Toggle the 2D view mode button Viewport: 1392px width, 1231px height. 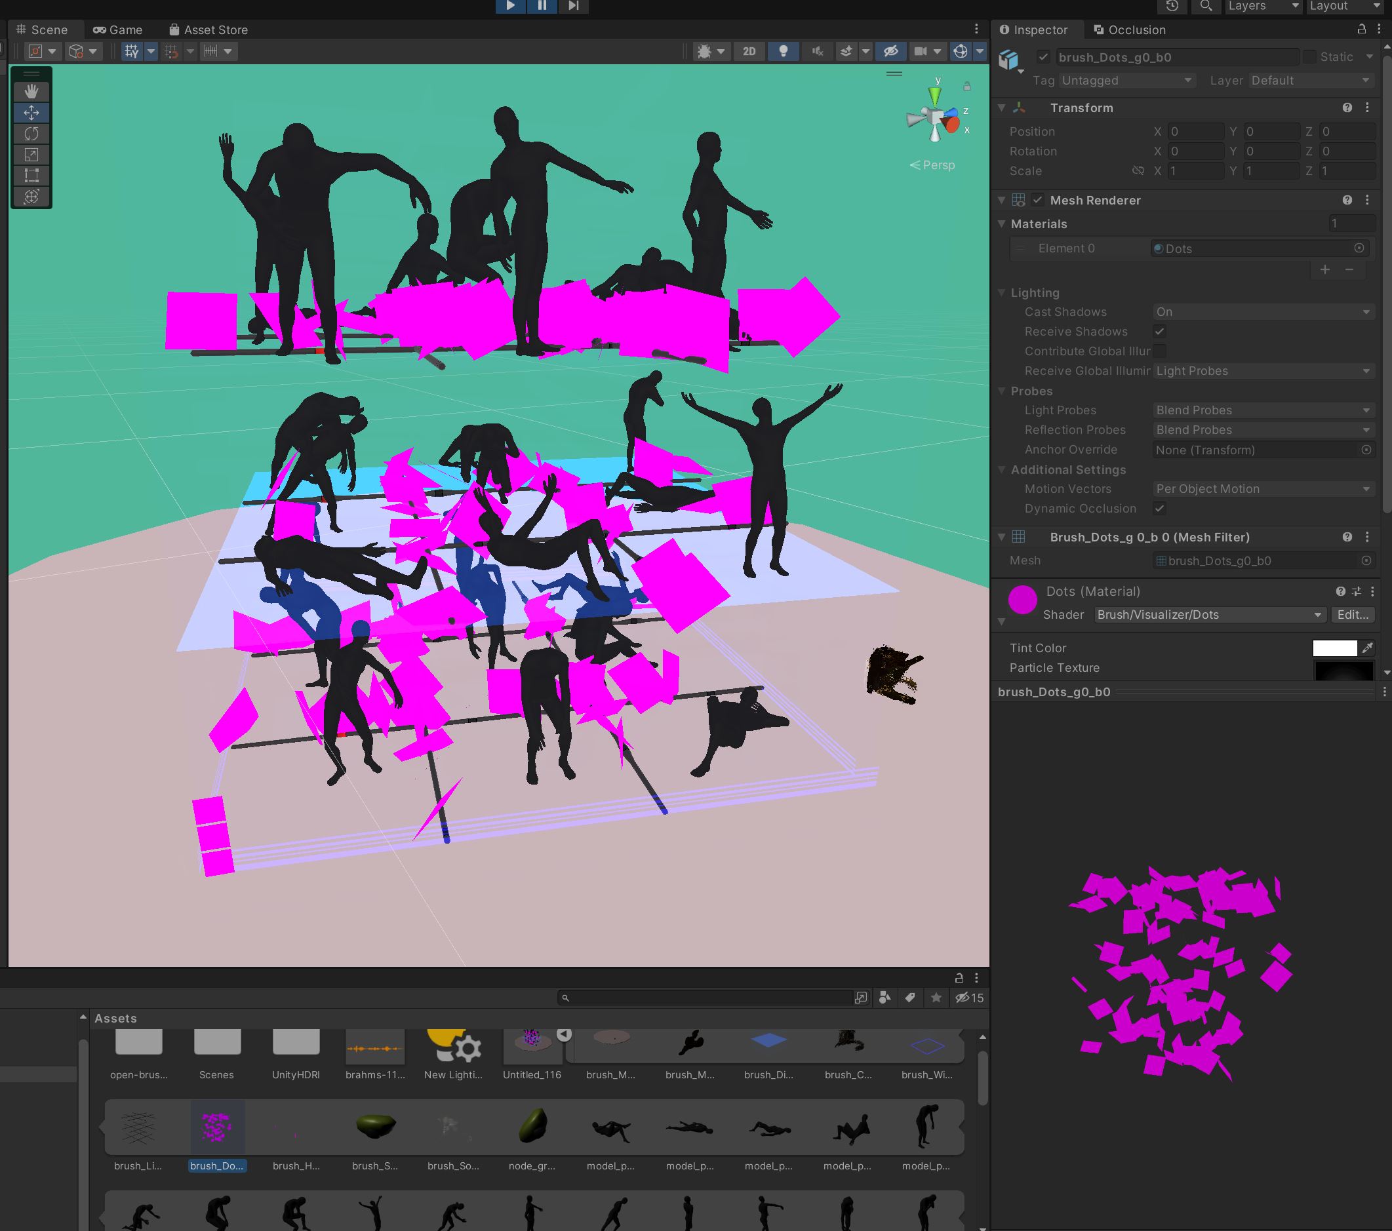(x=749, y=51)
